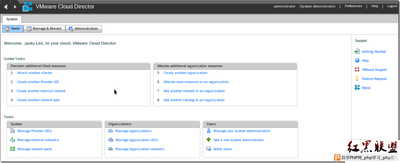
Task: Click the Help link in Support panel
Action: [x=365, y=61]
